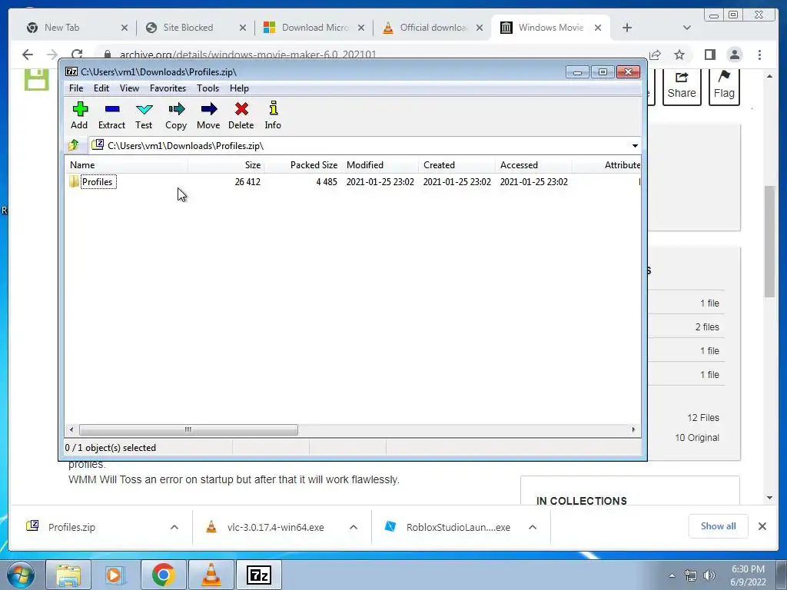Viewport: 787px width, 590px height.
Task: Sort by the Packed Size column
Action: pyautogui.click(x=303, y=165)
